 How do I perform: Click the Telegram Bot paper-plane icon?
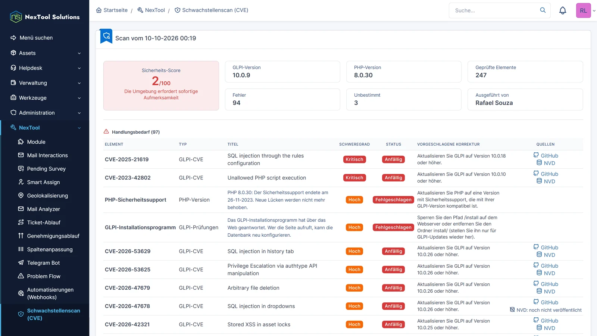pyautogui.click(x=21, y=263)
